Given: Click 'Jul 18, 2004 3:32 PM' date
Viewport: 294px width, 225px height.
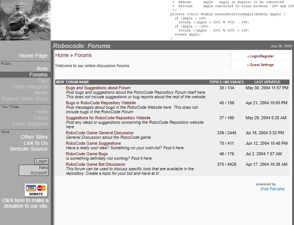Looking at the screenshot, I should click(265, 133).
